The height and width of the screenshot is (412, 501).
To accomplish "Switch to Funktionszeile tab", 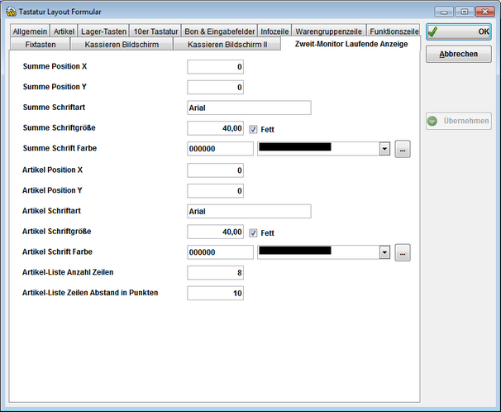I will (394, 31).
